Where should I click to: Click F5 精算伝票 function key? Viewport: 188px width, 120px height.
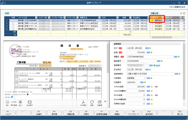tap(71, 113)
